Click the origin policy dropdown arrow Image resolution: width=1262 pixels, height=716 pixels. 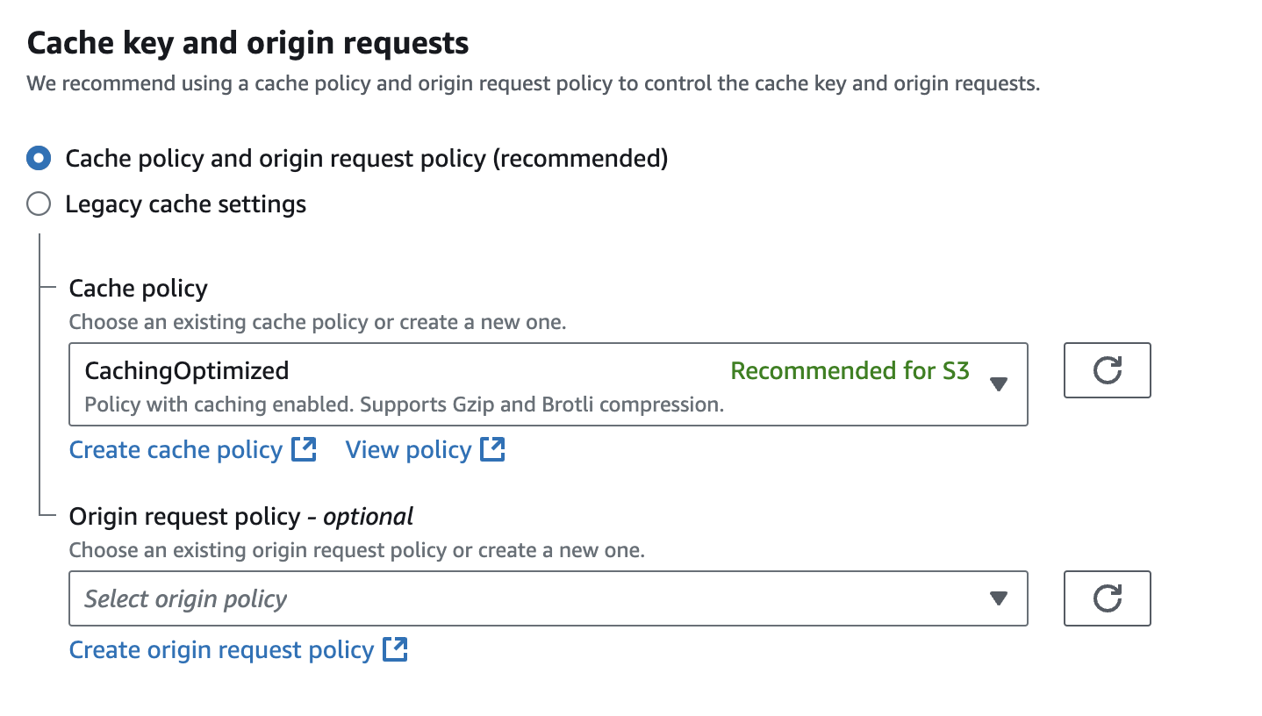(998, 599)
